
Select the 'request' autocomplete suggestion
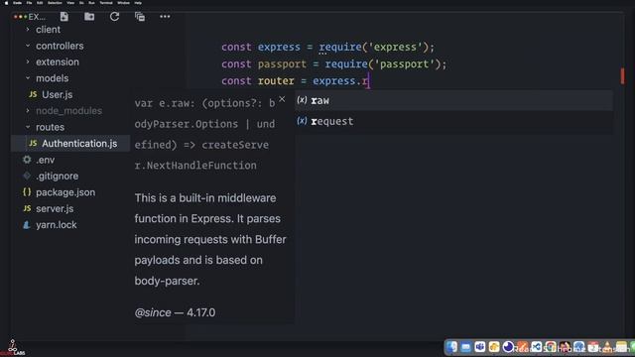click(x=453, y=121)
